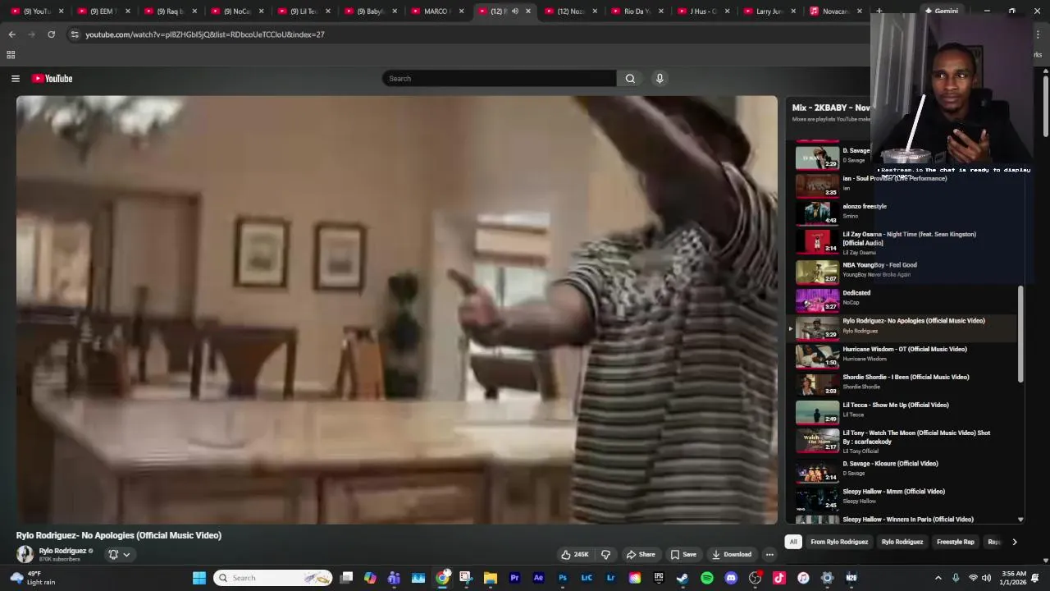Open the Gemini button in Chrome
Viewport: 1050px width, 591px height.
pos(941,11)
